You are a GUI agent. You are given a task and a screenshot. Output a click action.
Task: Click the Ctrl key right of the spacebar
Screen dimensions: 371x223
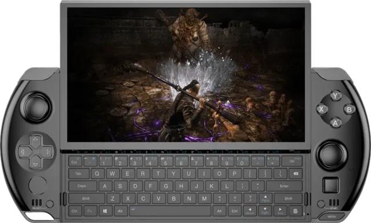pos(235,211)
